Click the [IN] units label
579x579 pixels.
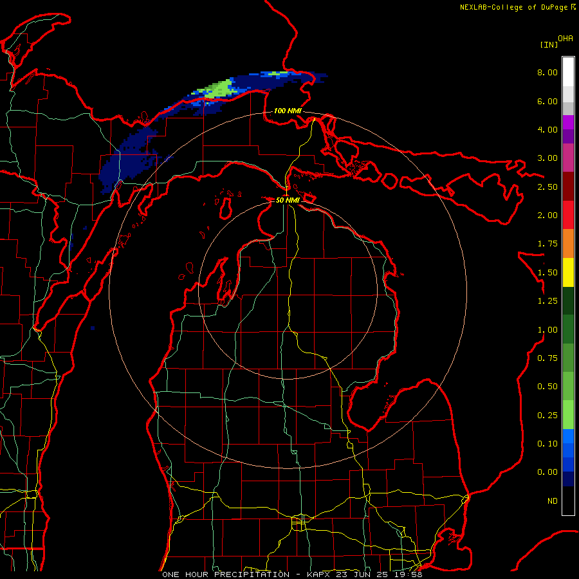pos(549,44)
